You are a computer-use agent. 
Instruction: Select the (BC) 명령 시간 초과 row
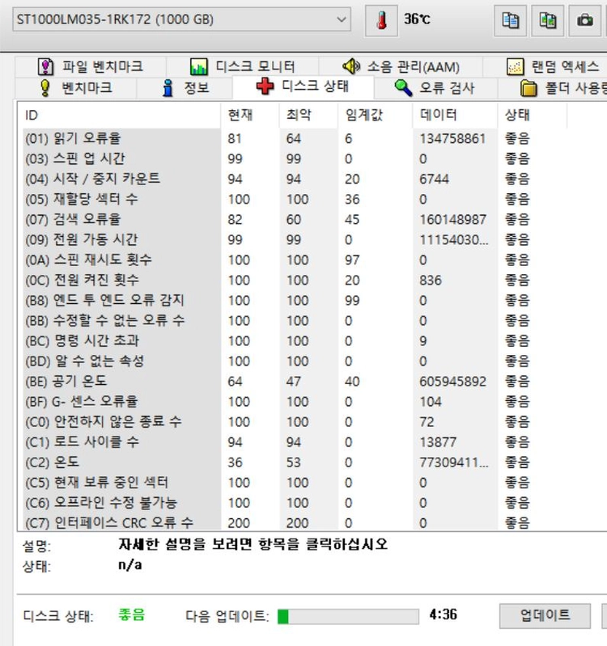tap(293, 340)
